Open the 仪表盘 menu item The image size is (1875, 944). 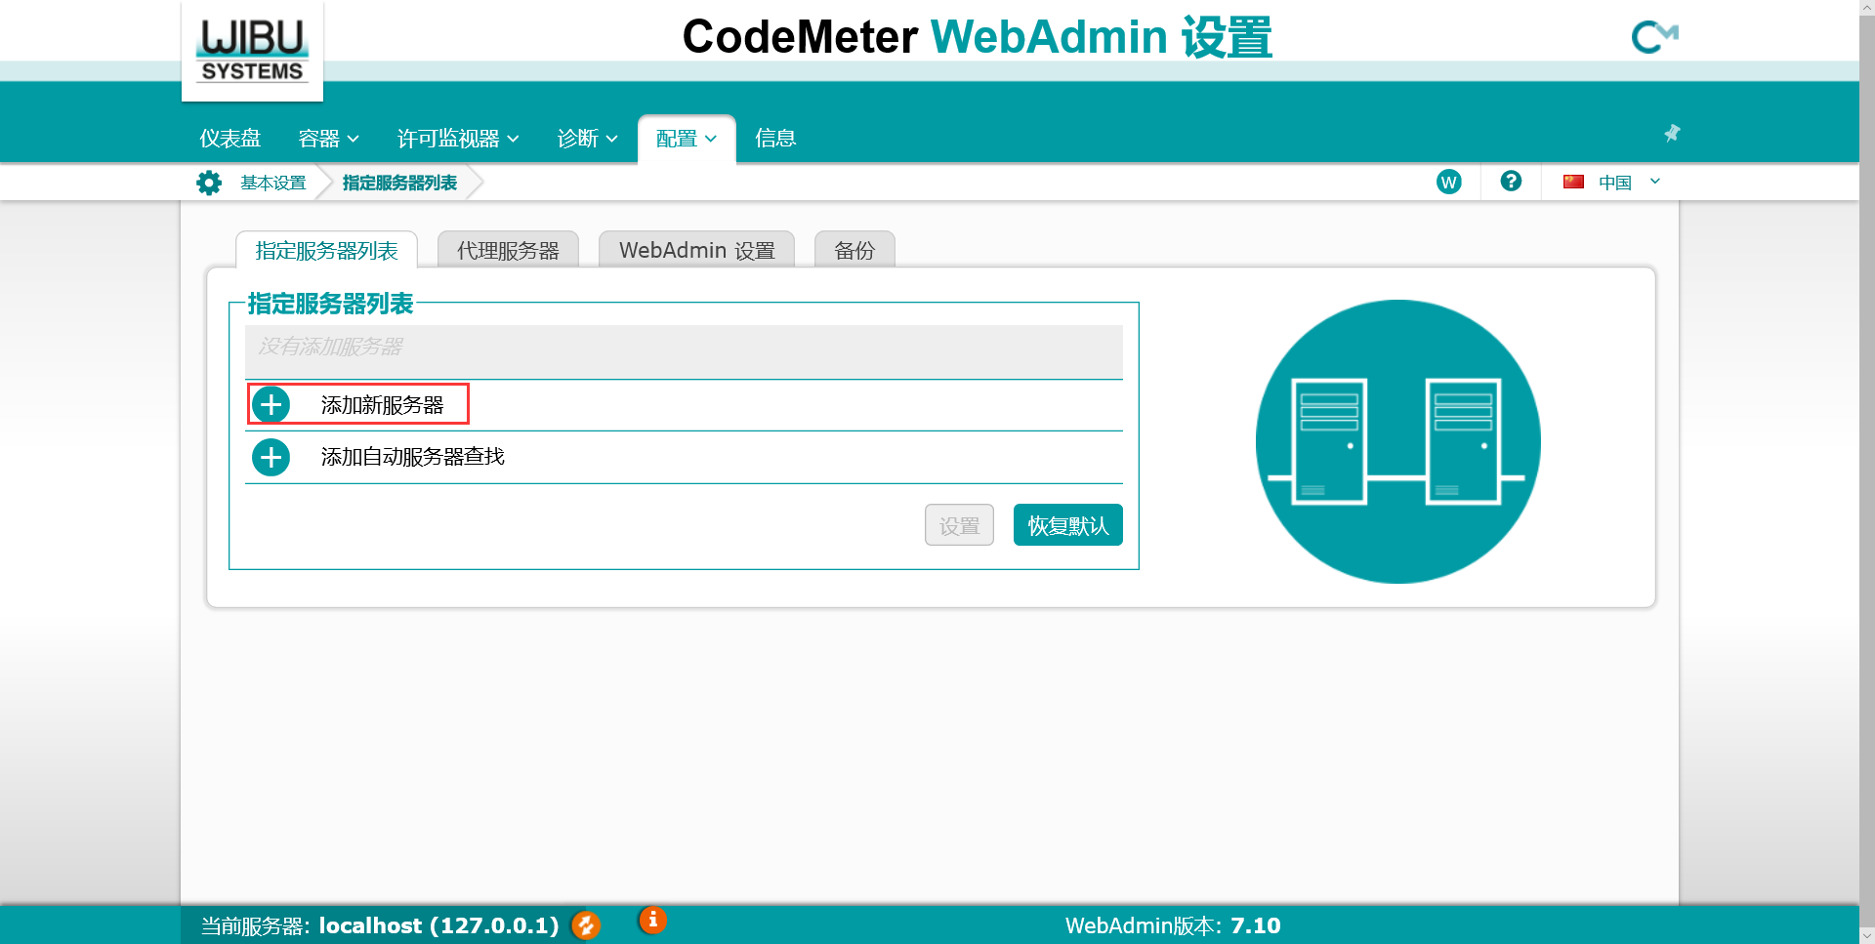coord(230,139)
